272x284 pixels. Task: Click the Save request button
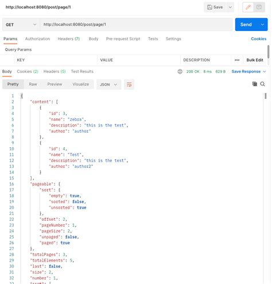tap(215, 7)
